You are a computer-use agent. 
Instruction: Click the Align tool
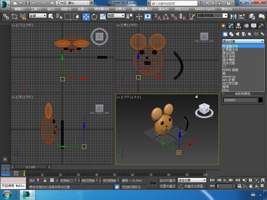242,16
